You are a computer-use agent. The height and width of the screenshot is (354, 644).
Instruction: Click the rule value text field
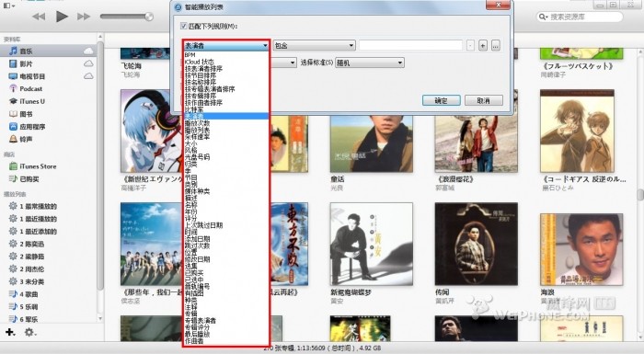[410, 46]
